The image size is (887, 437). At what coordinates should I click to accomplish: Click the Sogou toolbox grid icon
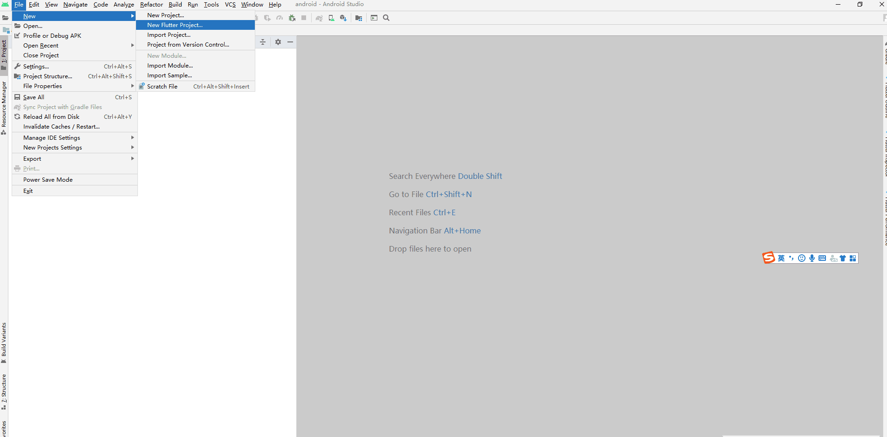pos(853,258)
